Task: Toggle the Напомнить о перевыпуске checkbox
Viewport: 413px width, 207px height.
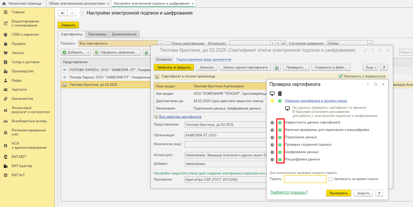Action: (340, 76)
